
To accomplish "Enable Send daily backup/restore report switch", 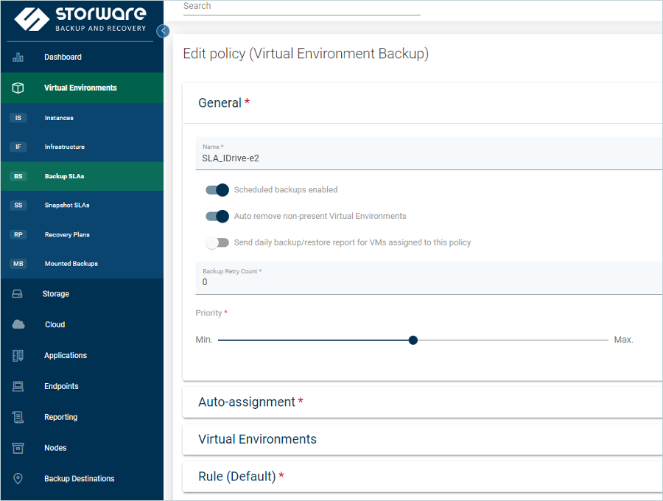I will (x=217, y=242).
